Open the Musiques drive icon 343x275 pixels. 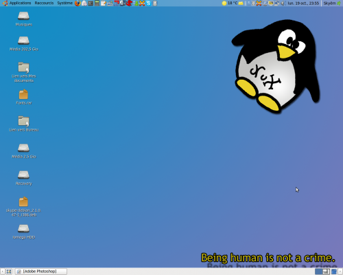click(x=24, y=19)
